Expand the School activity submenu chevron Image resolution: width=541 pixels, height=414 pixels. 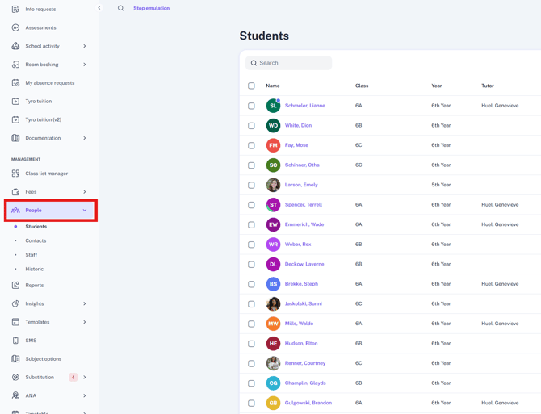pyautogui.click(x=85, y=46)
